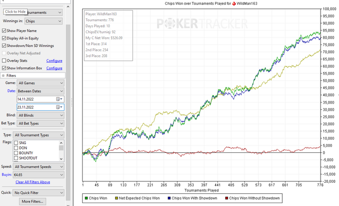Open the Winnings in Chips dropdown

[44, 21]
